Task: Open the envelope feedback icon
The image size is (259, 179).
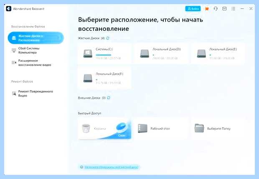Action: (224, 9)
